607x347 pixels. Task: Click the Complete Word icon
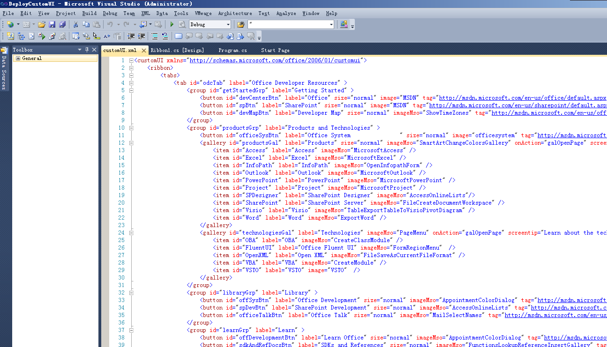pyautogui.click(x=106, y=36)
